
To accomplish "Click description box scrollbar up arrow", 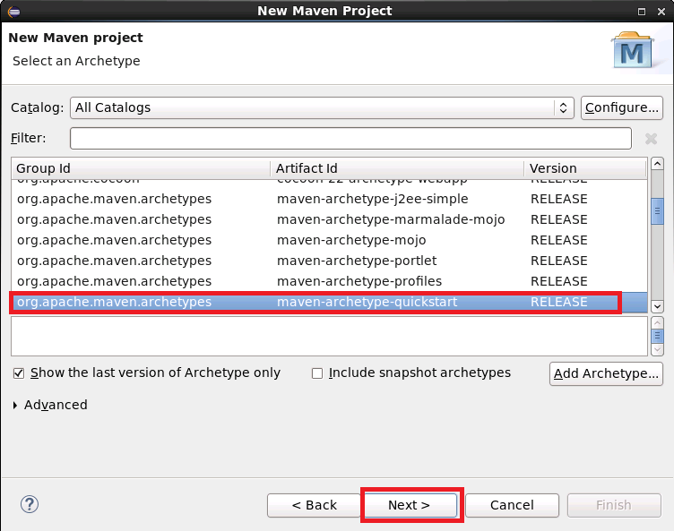I will 657,322.
